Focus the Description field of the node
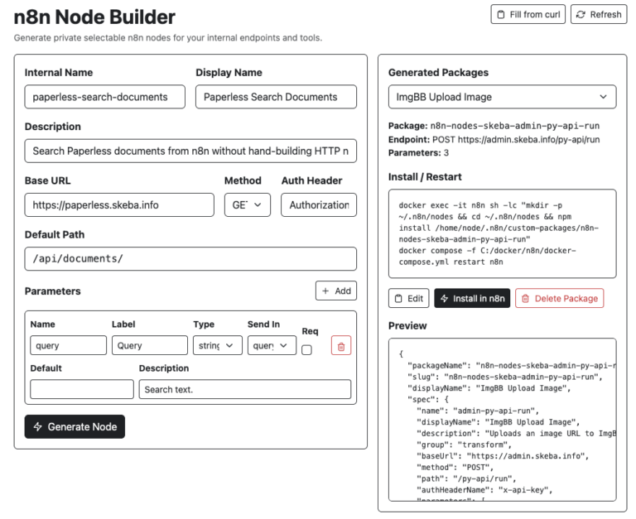636x519 pixels. (x=190, y=151)
